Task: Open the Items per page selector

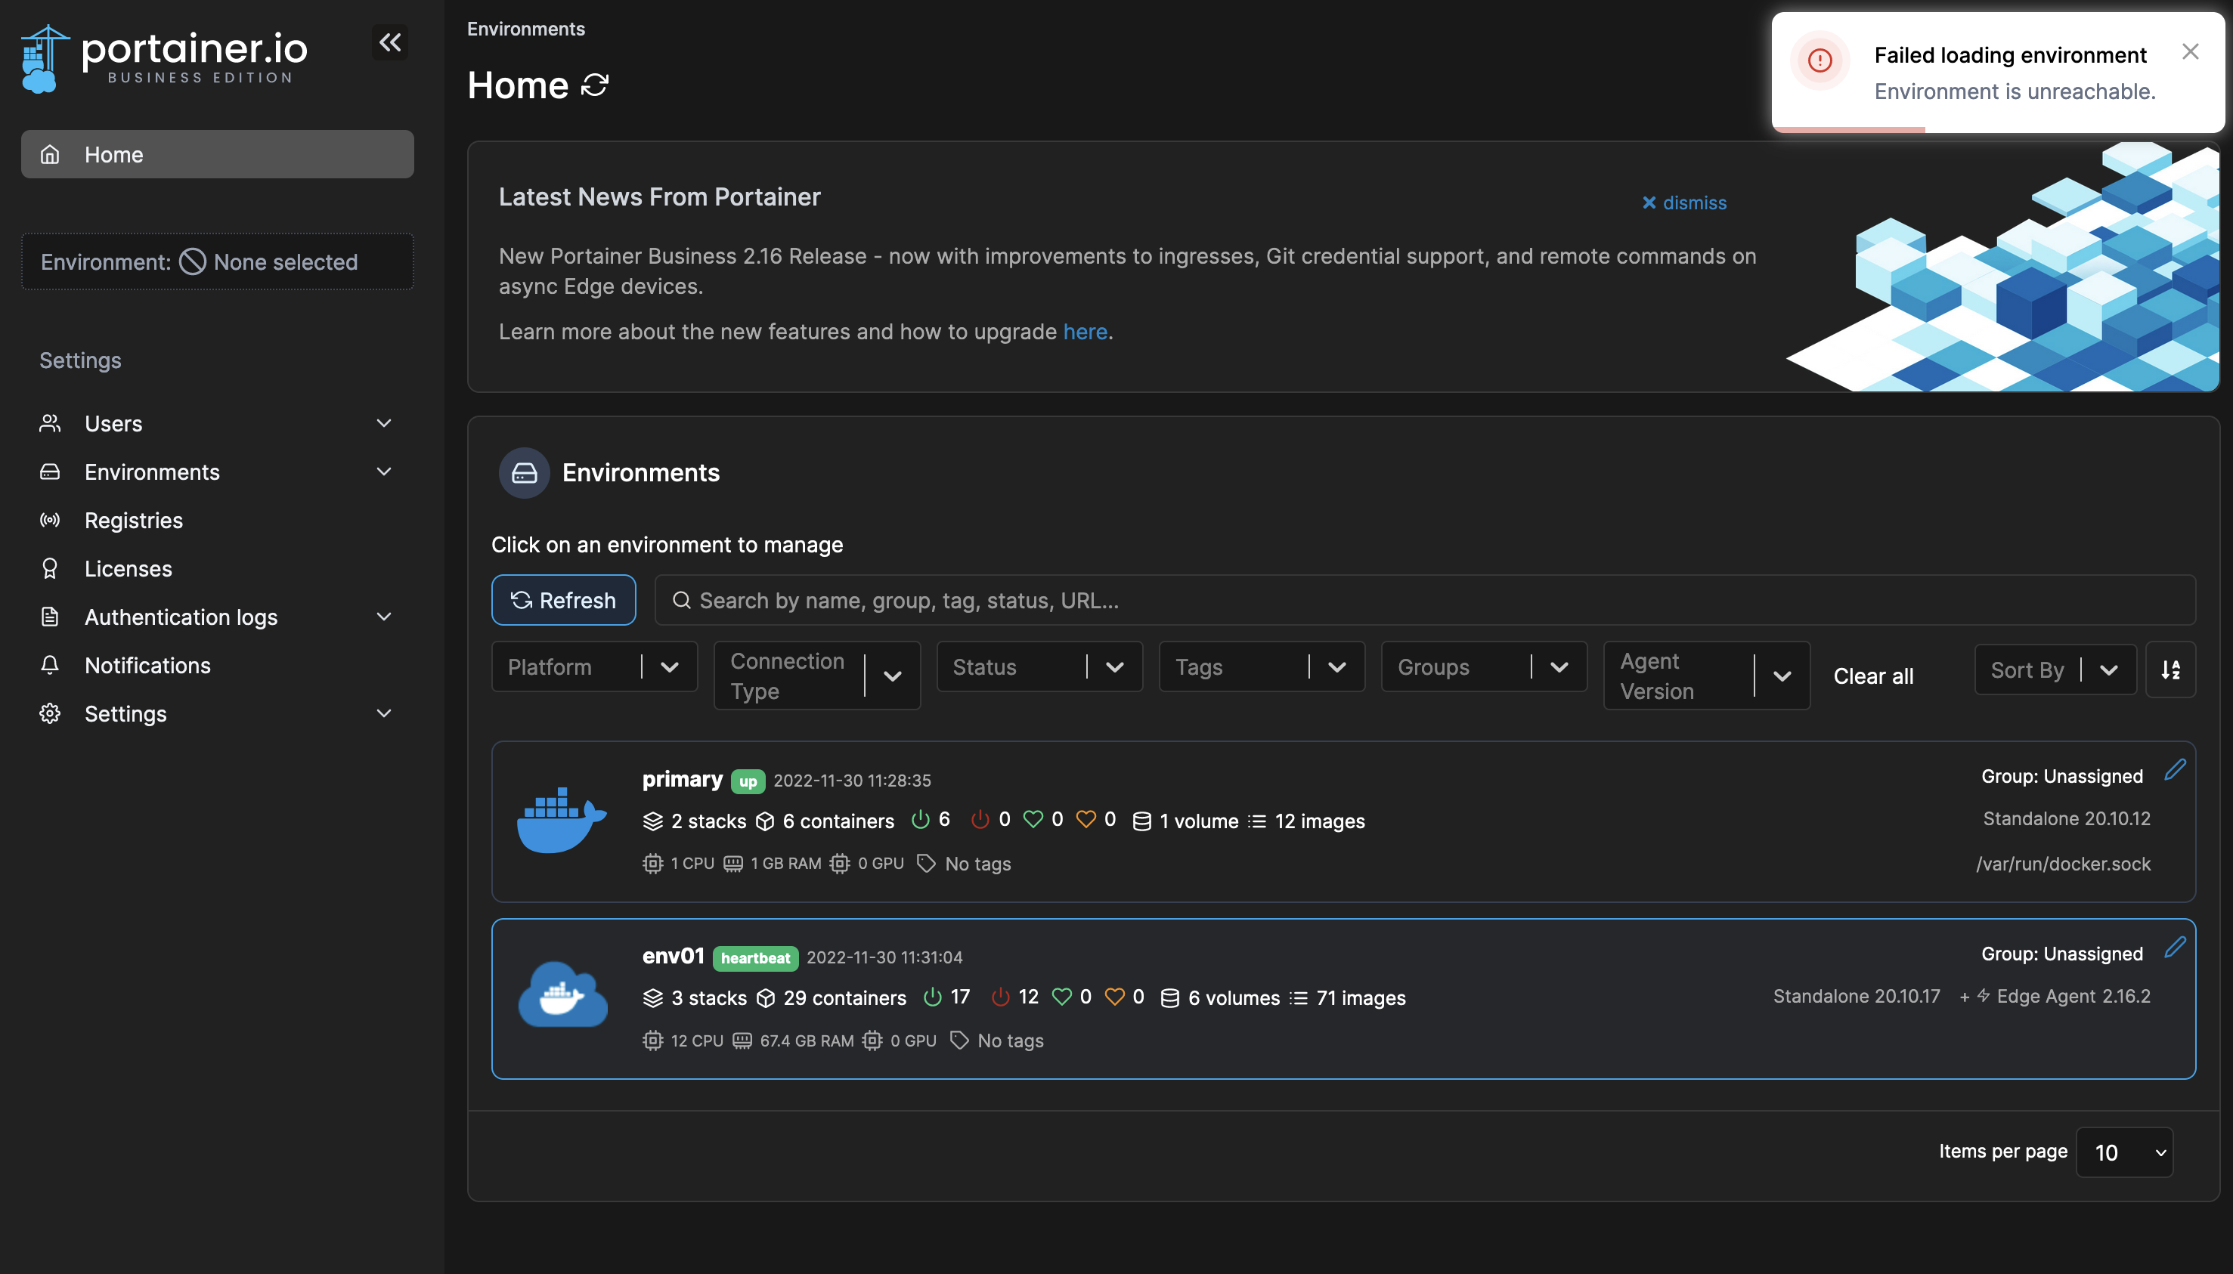Action: click(x=2124, y=1152)
